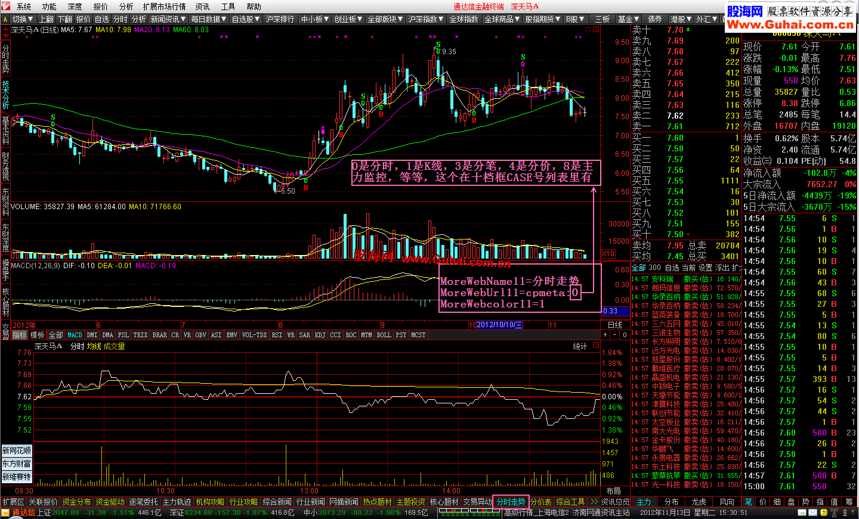The height and width of the screenshot is (519, 859).
Task: Click the 指 icon tab in the bottom-right bar
Action: (x=820, y=502)
